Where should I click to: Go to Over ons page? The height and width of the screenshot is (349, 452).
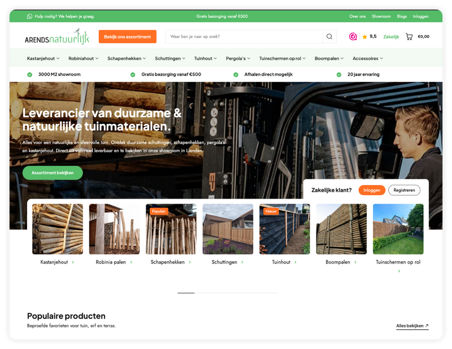pos(358,16)
